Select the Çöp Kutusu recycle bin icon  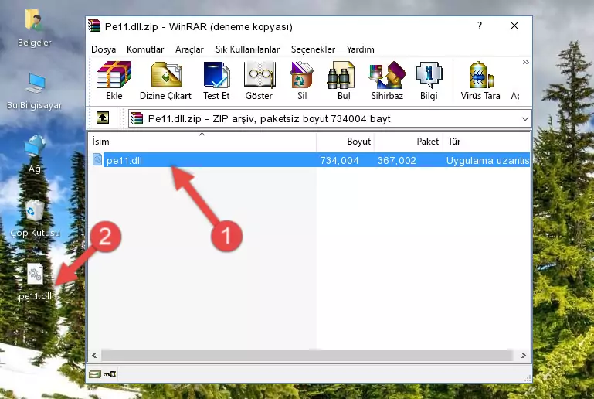click(35, 219)
